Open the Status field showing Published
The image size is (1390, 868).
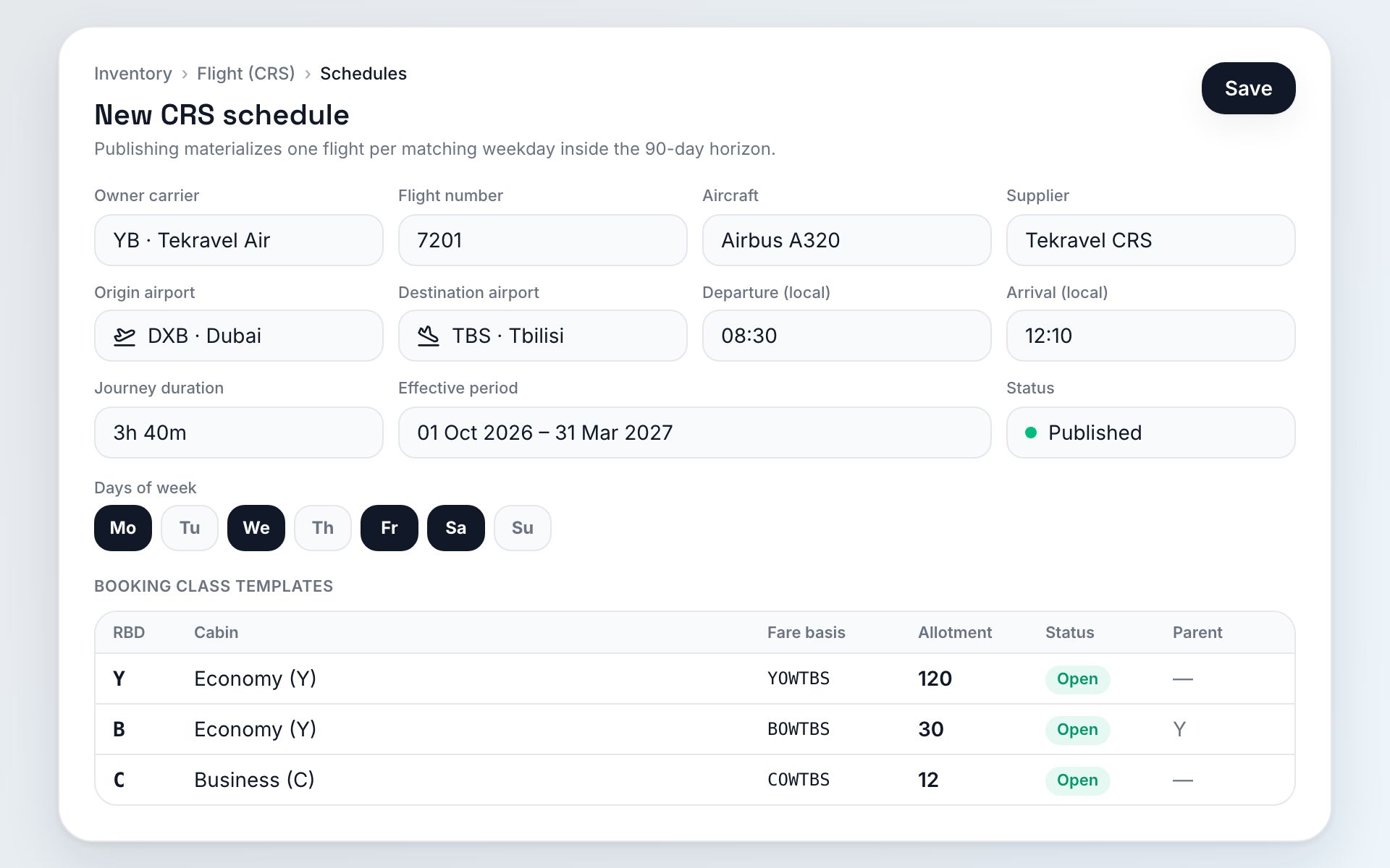(1151, 433)
